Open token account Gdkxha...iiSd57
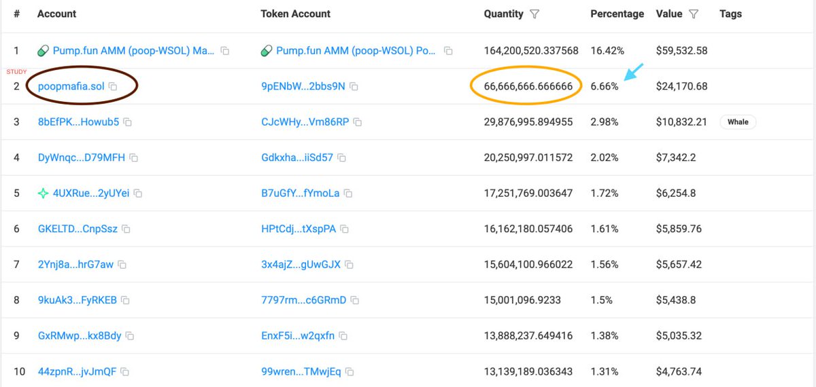 point(297,158)
